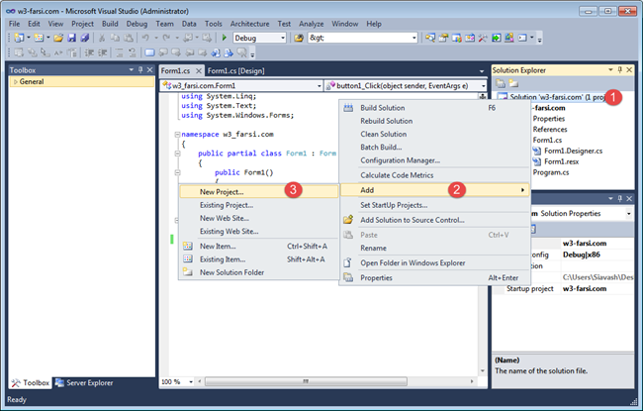
Task: Select New Solution Folder in the submenu
Action: coord(259,272)
